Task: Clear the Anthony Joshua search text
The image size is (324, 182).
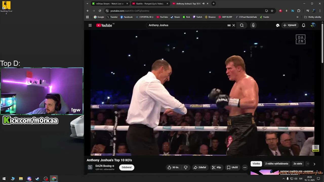Action: point(234,25)
